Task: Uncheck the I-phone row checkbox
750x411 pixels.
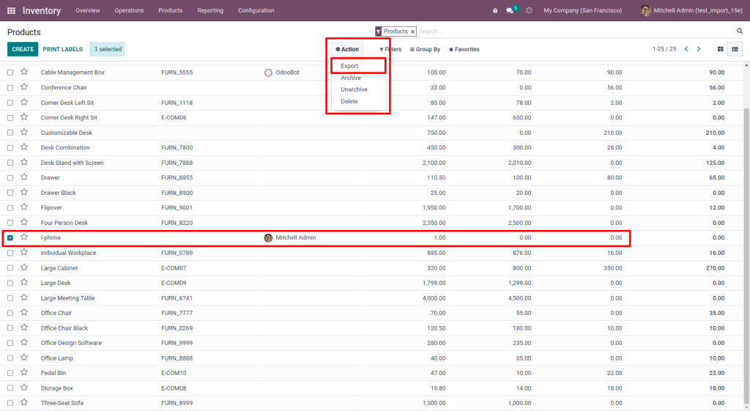Action: pyautogui.click(x=10, y=238)
